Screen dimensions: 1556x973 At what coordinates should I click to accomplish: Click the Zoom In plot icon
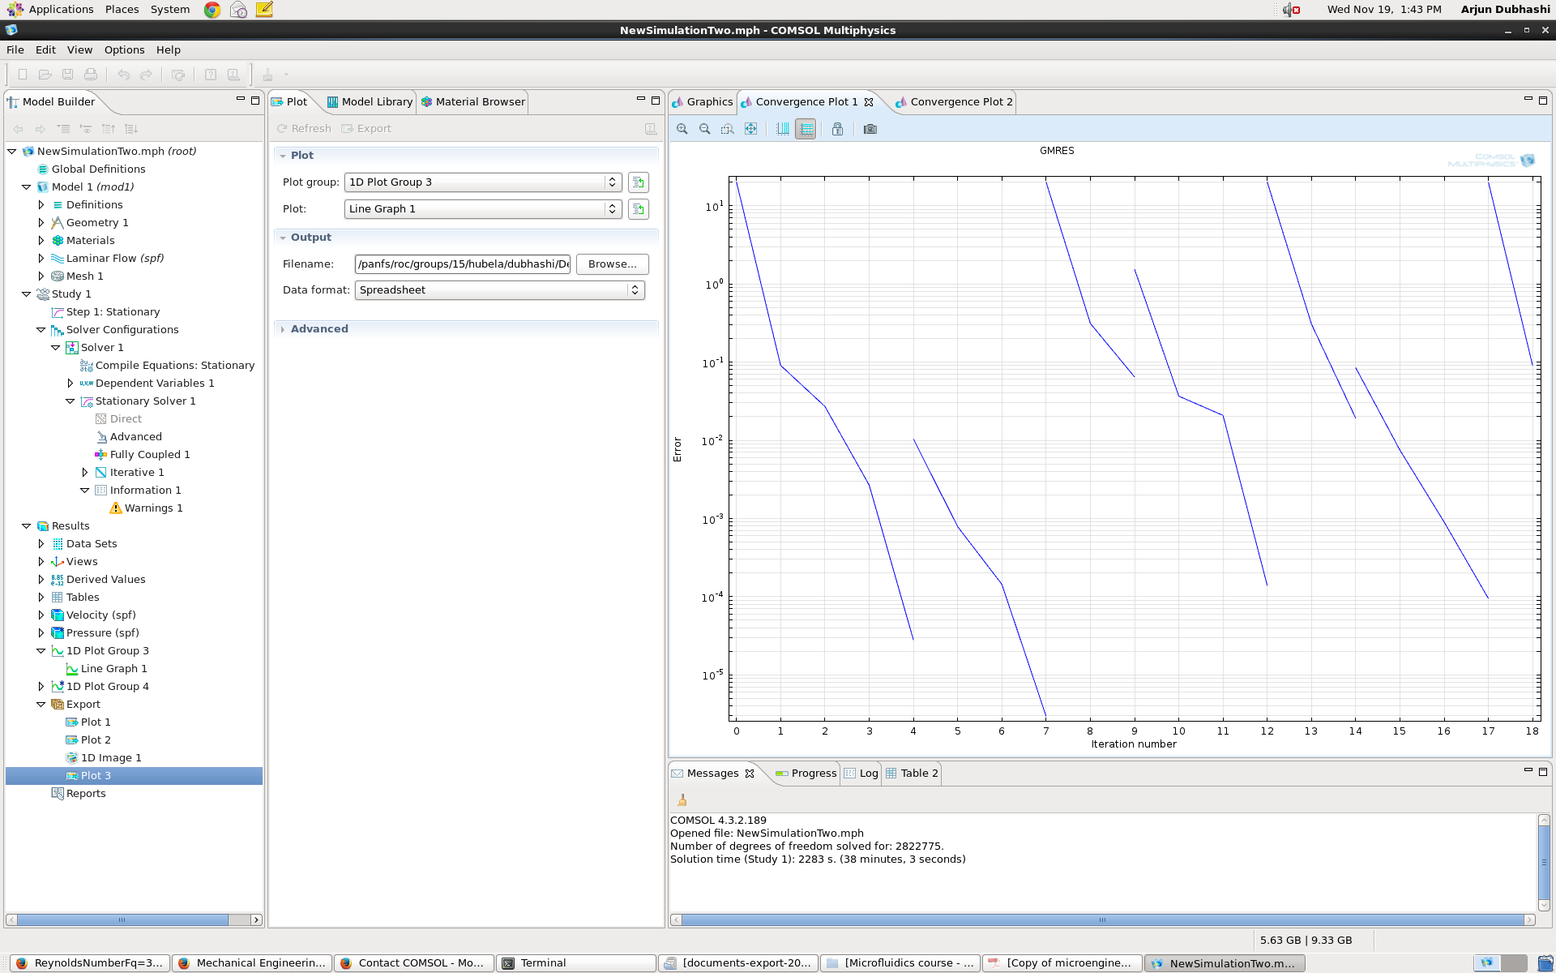click(x=682, y=129)
